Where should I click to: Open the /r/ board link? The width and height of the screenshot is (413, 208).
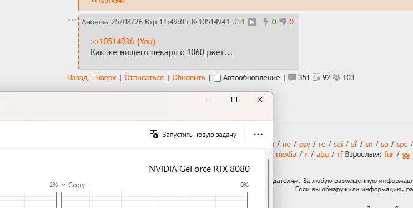coord(306,155)
